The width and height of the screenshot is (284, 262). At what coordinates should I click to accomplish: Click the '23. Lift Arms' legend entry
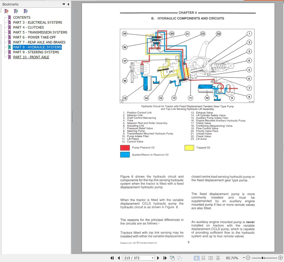199,139
